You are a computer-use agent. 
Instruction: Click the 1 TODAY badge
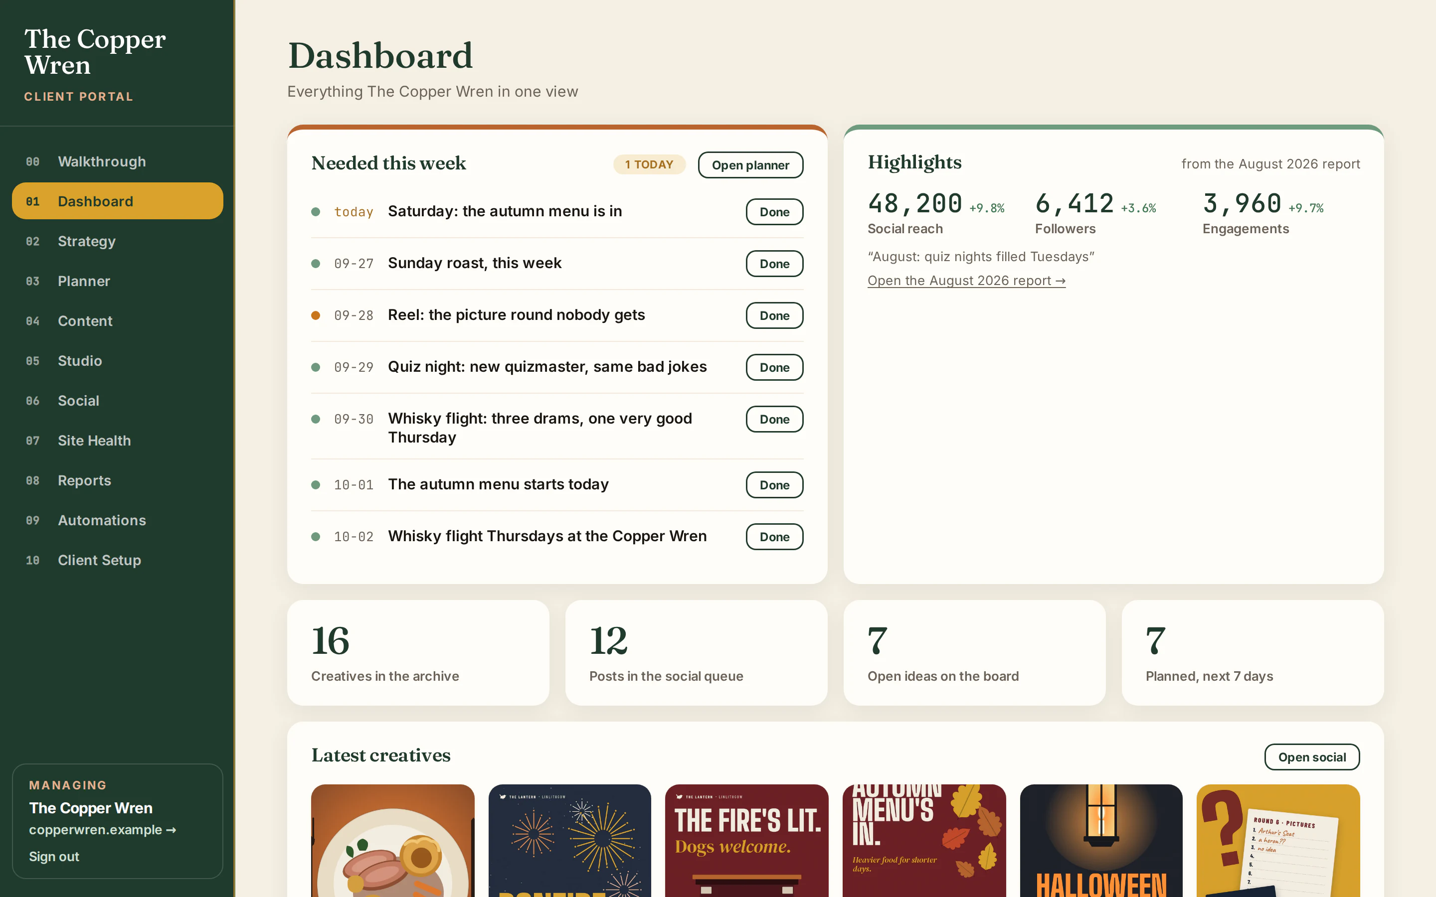pyautogui.click(x=649, y=164)
